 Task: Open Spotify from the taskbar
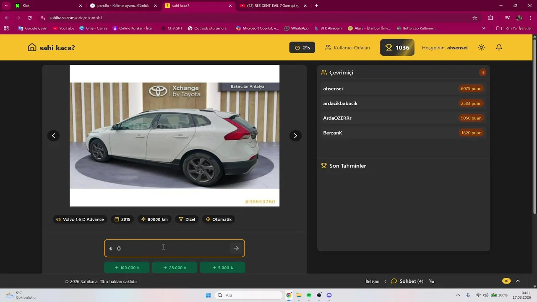tap(309, 295)
